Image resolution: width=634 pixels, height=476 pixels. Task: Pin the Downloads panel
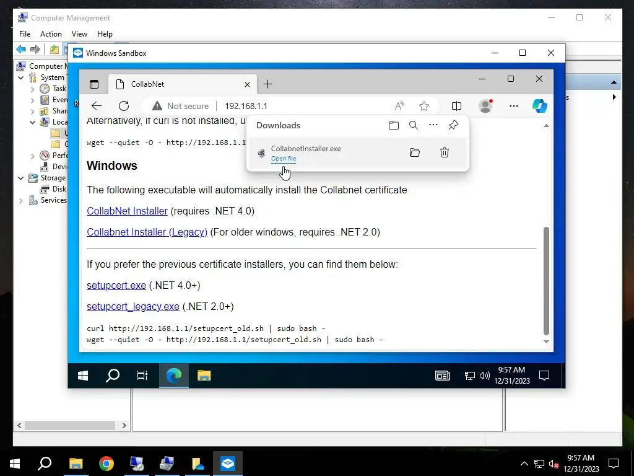453,125
